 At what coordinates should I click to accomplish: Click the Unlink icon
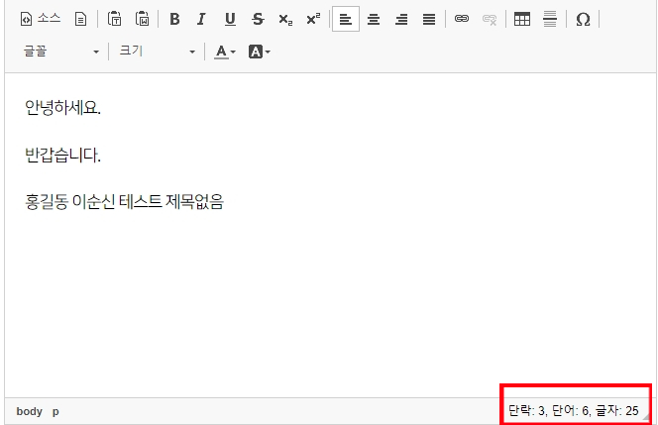click(490, 19)
